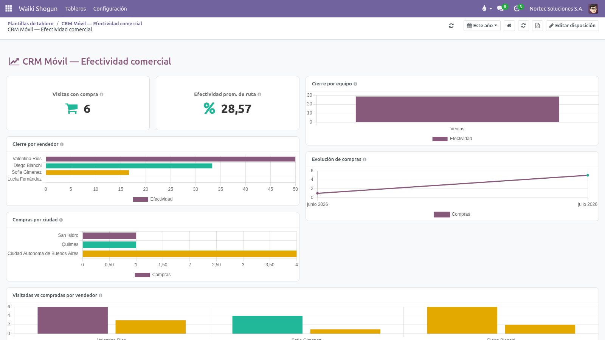
Task: Click the home icon button in toolbar
Action: (x=509, y=26)
